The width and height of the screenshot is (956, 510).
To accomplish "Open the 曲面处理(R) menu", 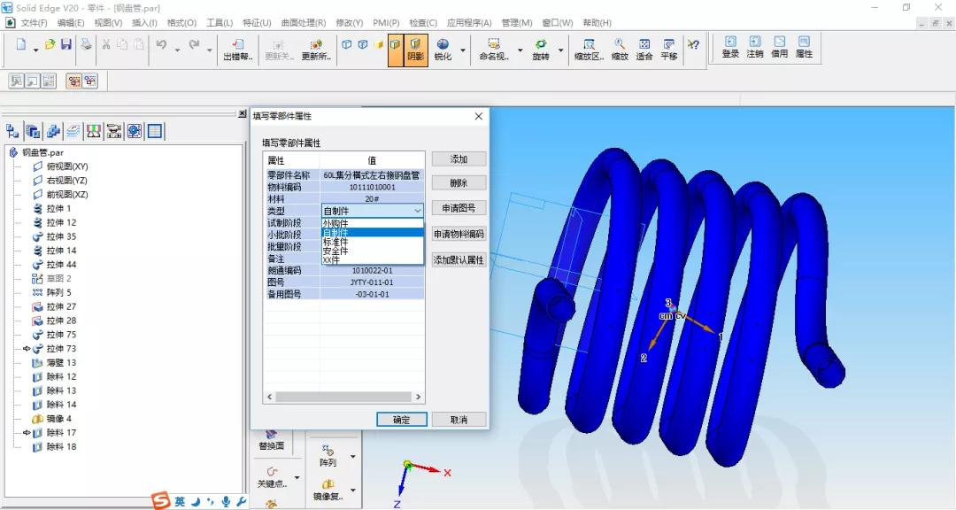I will click(304, 23).
